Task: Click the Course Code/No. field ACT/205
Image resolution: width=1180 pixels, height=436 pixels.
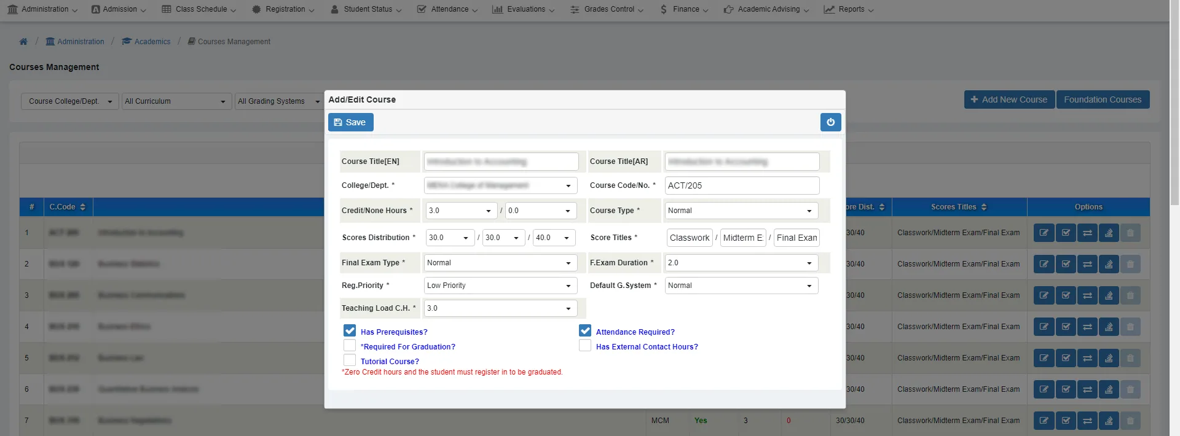Action: (742, 185)
